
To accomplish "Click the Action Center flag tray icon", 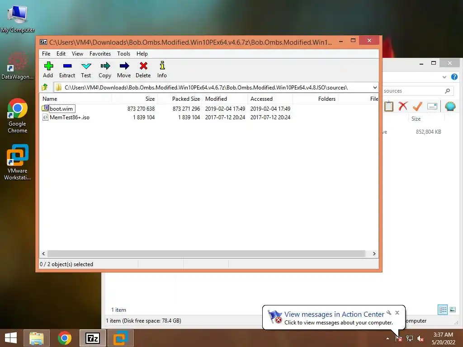I will point(399,338).
